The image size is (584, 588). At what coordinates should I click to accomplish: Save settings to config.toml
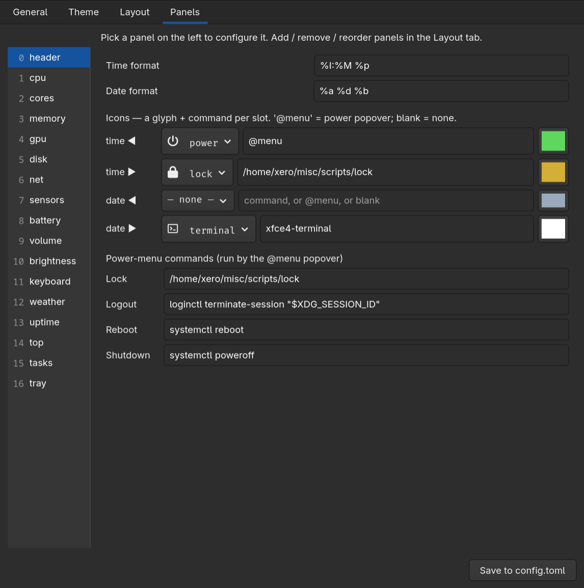[522, 570]
